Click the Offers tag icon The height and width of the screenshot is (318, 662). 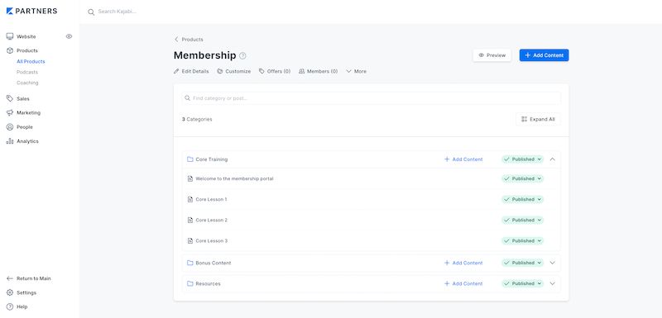point(261,71)
